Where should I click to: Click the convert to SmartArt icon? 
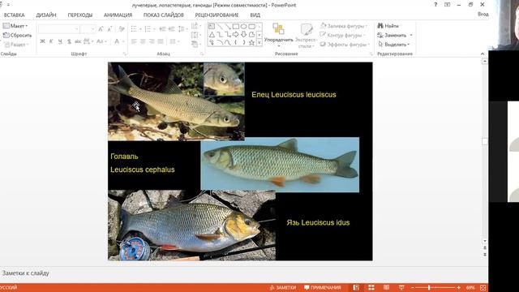[x=195, y=44]
